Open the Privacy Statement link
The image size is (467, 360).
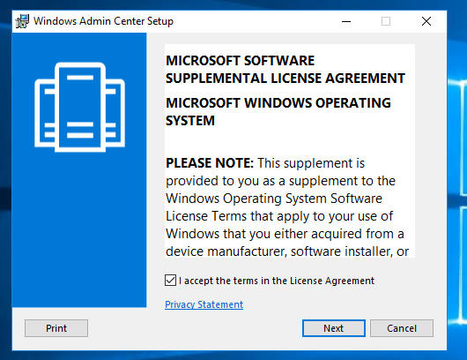click(204, 304)
